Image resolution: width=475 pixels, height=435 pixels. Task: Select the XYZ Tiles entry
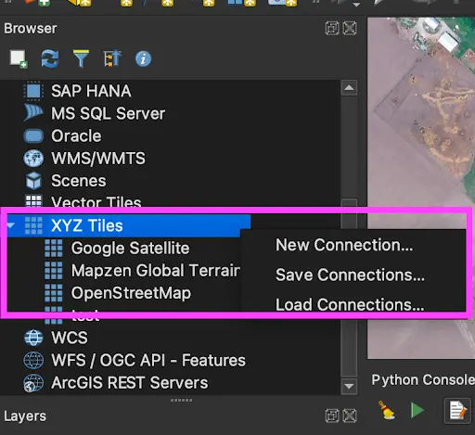click(87, 225)
